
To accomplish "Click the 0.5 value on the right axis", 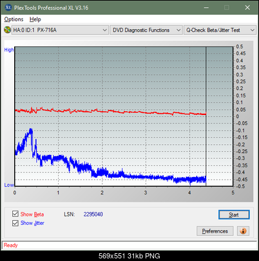I will pos(240,47).
